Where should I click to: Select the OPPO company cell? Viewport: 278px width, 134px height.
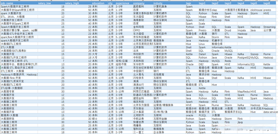coord(143,30)
